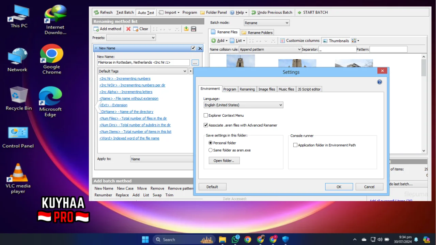
Task: Select the Music files tab in Settings
Action: coord(286,89)
